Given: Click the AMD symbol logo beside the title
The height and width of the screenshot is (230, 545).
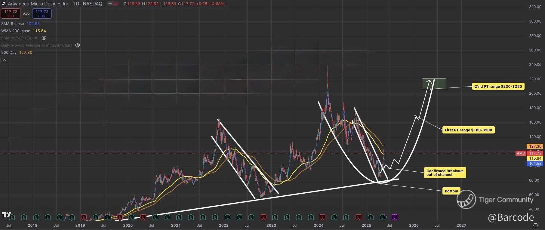Looking at the screenshot, I should pyautogui.click(x=4, y=4).
